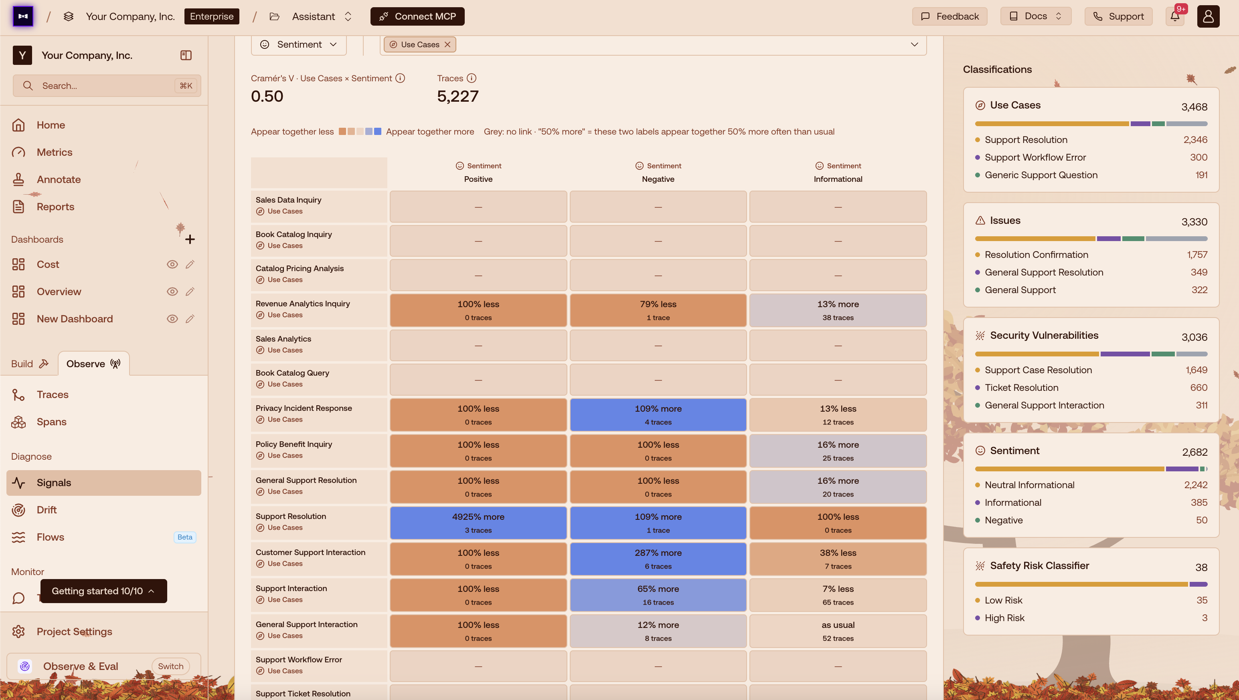Collapse the sidebar panel icon
This screenshot has width=1239, height=700.
(186, 55)
